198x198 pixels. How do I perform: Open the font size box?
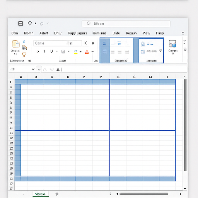(x=75, y=43)
